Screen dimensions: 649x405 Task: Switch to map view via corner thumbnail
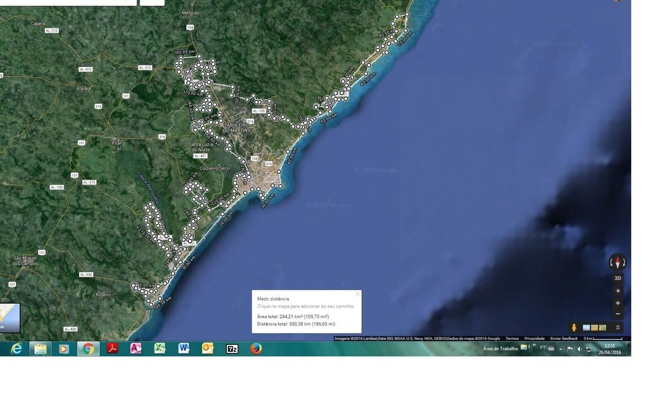(10, 318)
